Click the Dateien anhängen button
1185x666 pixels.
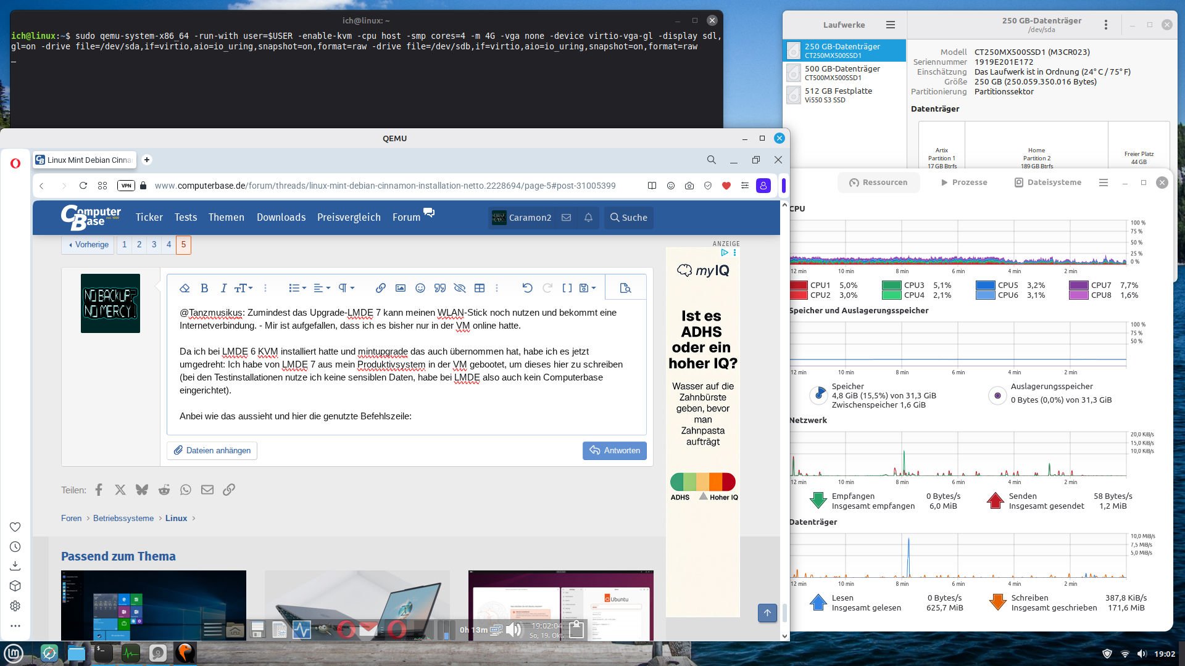click(x=212, y=451)
